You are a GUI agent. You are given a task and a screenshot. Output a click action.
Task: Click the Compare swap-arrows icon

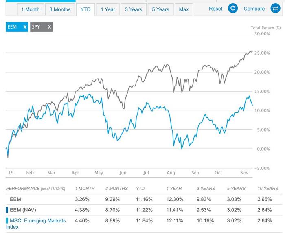[275, 9]
